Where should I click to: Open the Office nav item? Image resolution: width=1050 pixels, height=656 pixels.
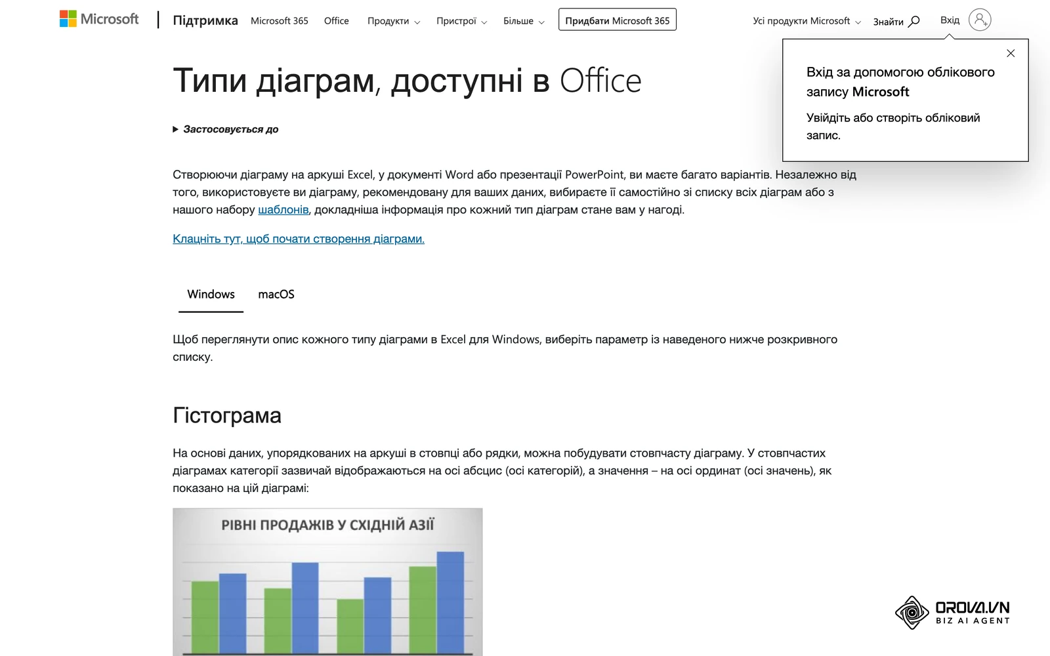click(337, 21)
